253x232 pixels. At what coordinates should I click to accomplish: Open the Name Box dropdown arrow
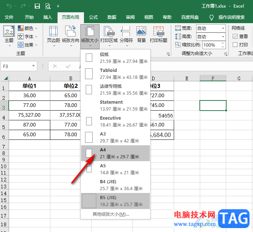click(33, 66)
